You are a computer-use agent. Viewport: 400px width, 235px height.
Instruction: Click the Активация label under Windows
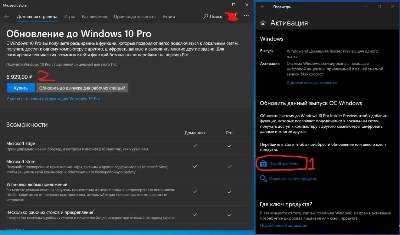pyautogui.click(x=270, y=64)
